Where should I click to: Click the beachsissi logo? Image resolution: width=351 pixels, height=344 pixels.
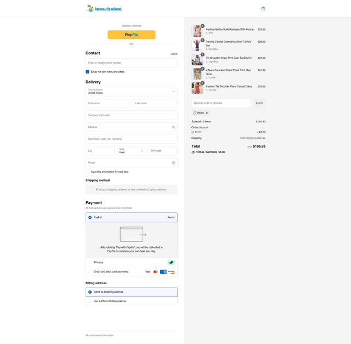104,9
